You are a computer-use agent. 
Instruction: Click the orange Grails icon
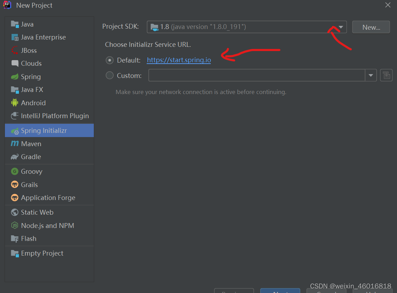coord(15,185)
